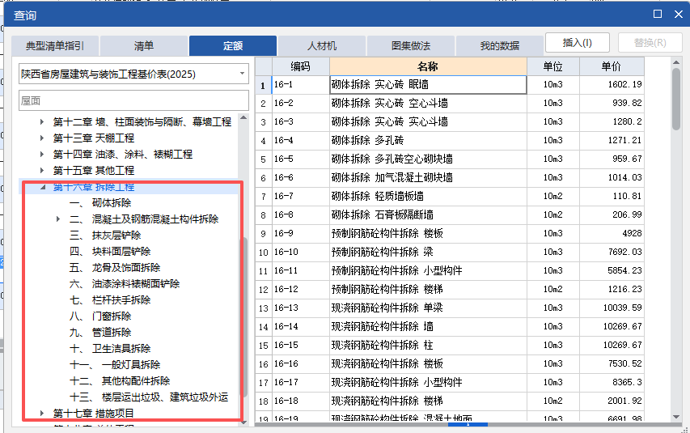Viewport: 690px width, 433px height.
Task: Select 四、块料面层铲除 tree item
Action: (110, 252)
